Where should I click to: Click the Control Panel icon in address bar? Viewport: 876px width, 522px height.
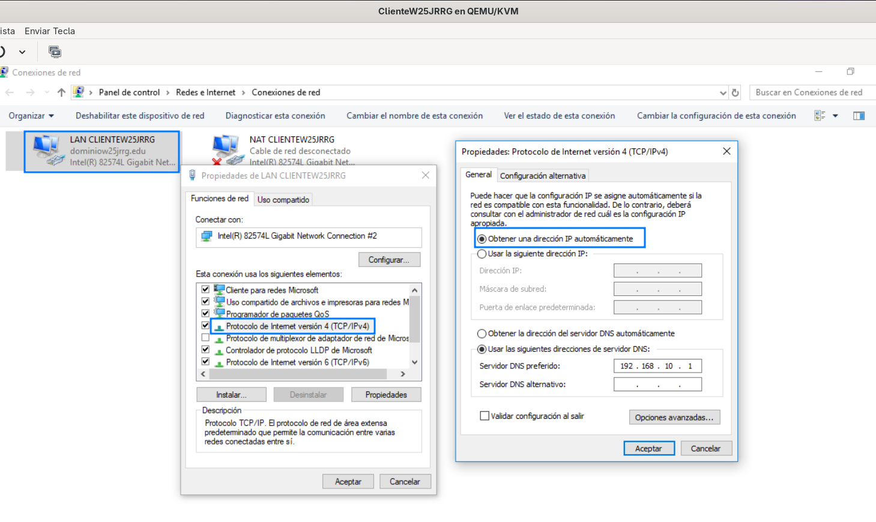coord(78,92)
